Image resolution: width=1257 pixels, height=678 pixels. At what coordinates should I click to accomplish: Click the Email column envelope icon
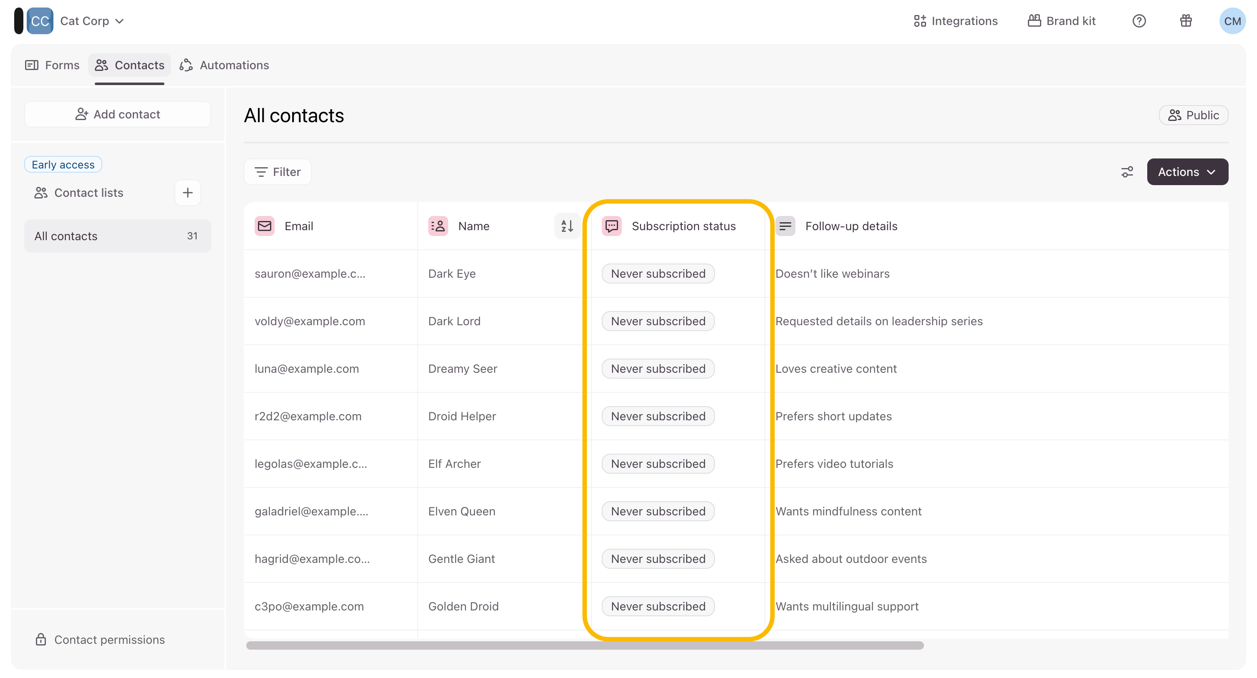click(265, 226)
